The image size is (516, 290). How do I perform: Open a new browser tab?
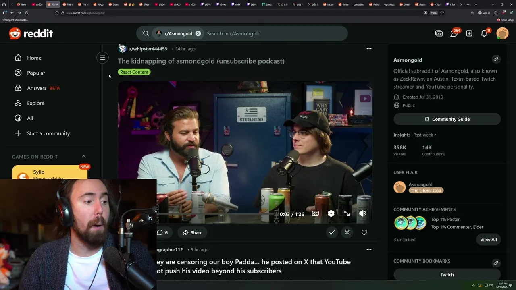[468, 4]
